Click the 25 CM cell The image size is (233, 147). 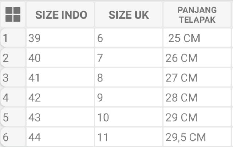pos(197,38)
